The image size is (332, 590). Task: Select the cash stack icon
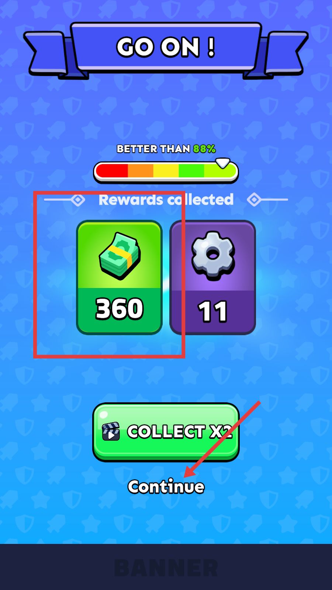120,255
